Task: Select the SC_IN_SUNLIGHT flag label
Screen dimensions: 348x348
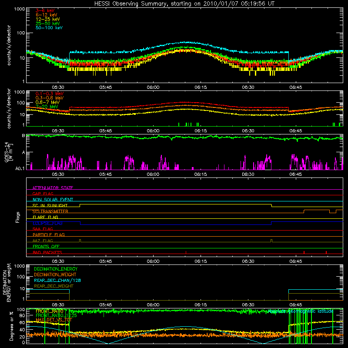Action: click(50, 205)
